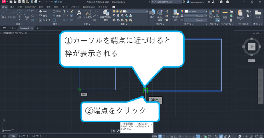Click the white layer 0 color swatch
The image size is (264, 138).
point(124,11)
